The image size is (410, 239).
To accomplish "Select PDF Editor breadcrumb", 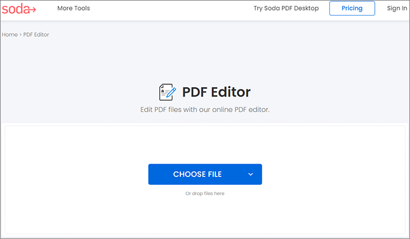I will pos(36,34).
